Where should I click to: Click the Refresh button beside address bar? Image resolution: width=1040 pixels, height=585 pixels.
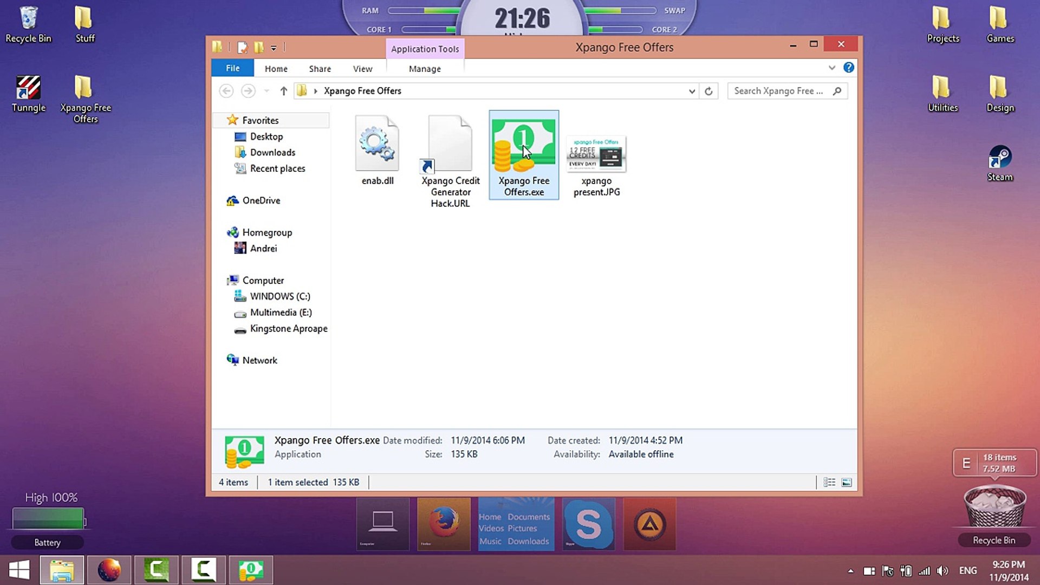[x=708, y=91]
